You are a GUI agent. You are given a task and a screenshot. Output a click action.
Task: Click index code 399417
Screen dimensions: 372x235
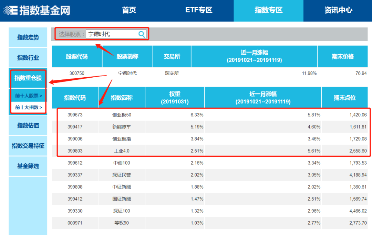click(75, 127)
